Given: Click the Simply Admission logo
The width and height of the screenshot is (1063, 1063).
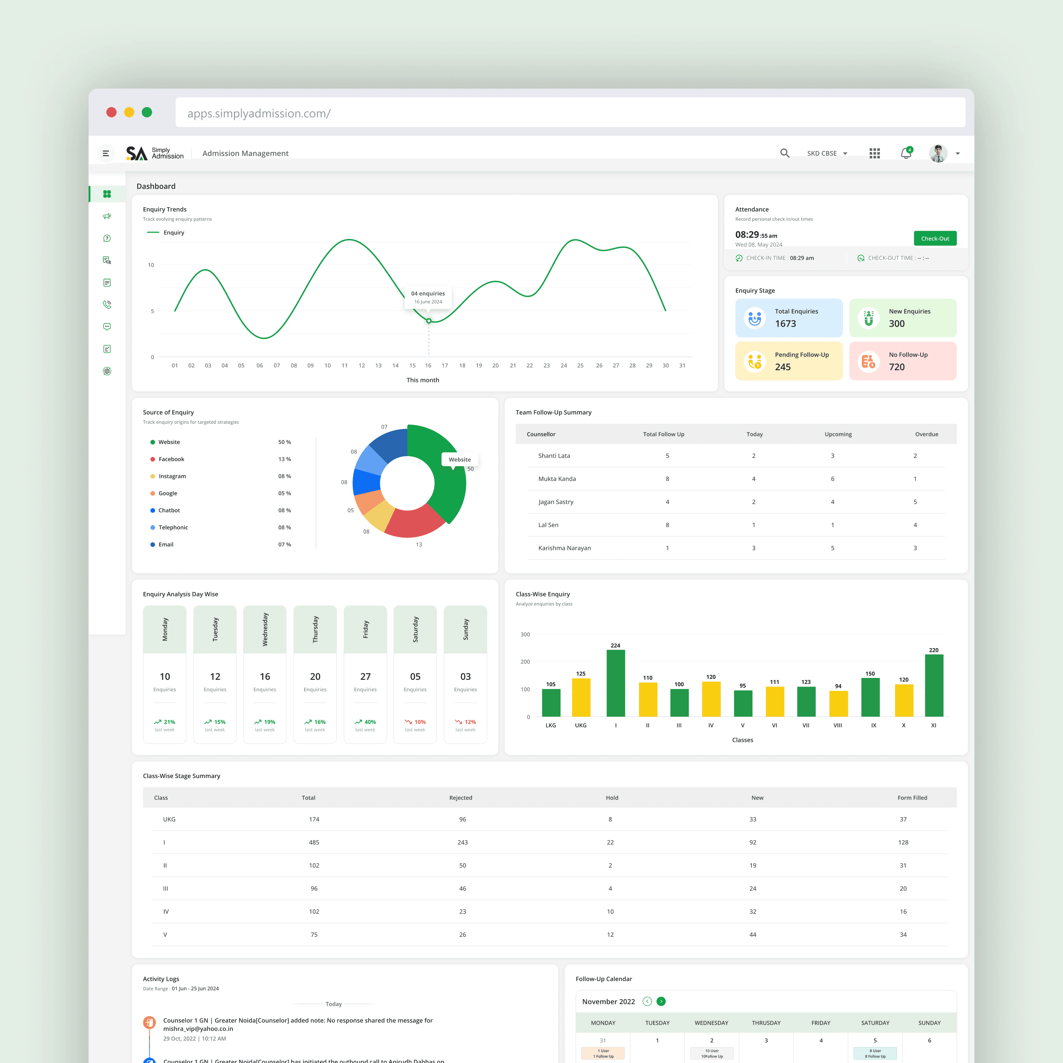Looking at the screenshot, I should click(x=155, y=153).
